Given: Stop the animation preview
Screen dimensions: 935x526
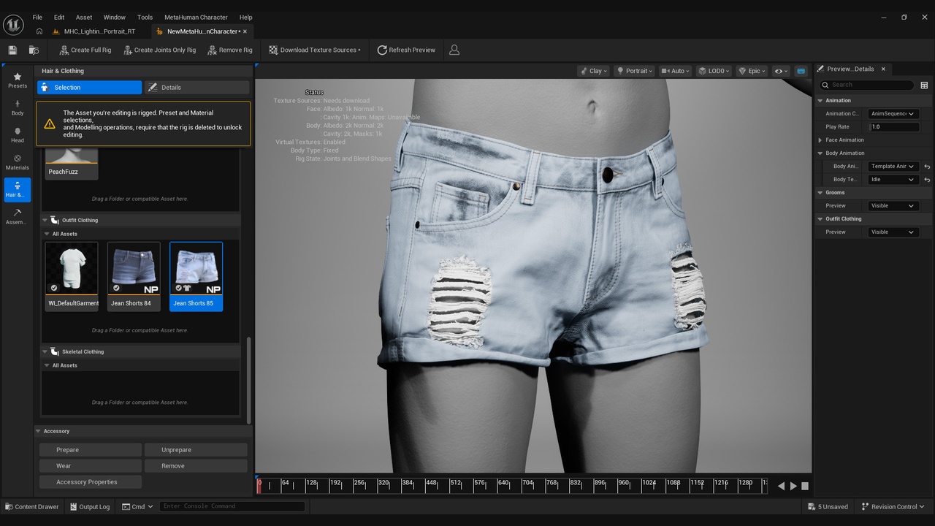Looking at the screenshot, I should pos(805,486).
